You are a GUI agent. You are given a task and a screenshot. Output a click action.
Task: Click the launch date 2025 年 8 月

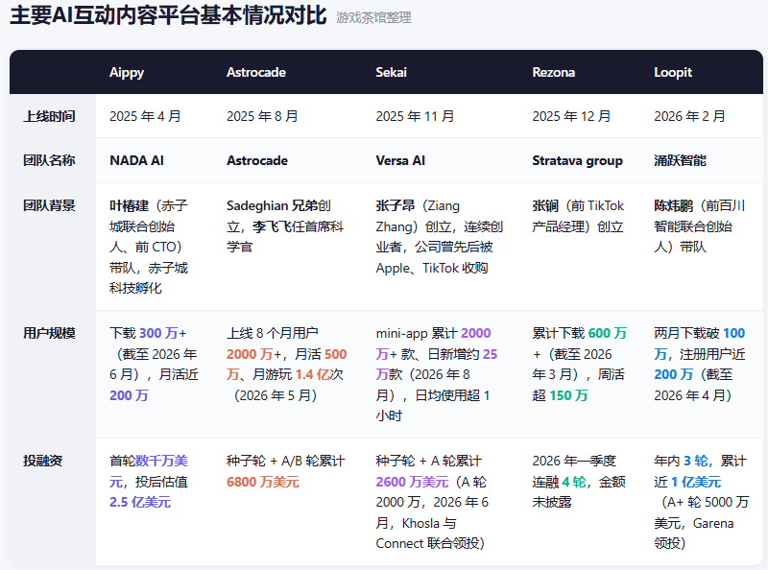(262, 116)
